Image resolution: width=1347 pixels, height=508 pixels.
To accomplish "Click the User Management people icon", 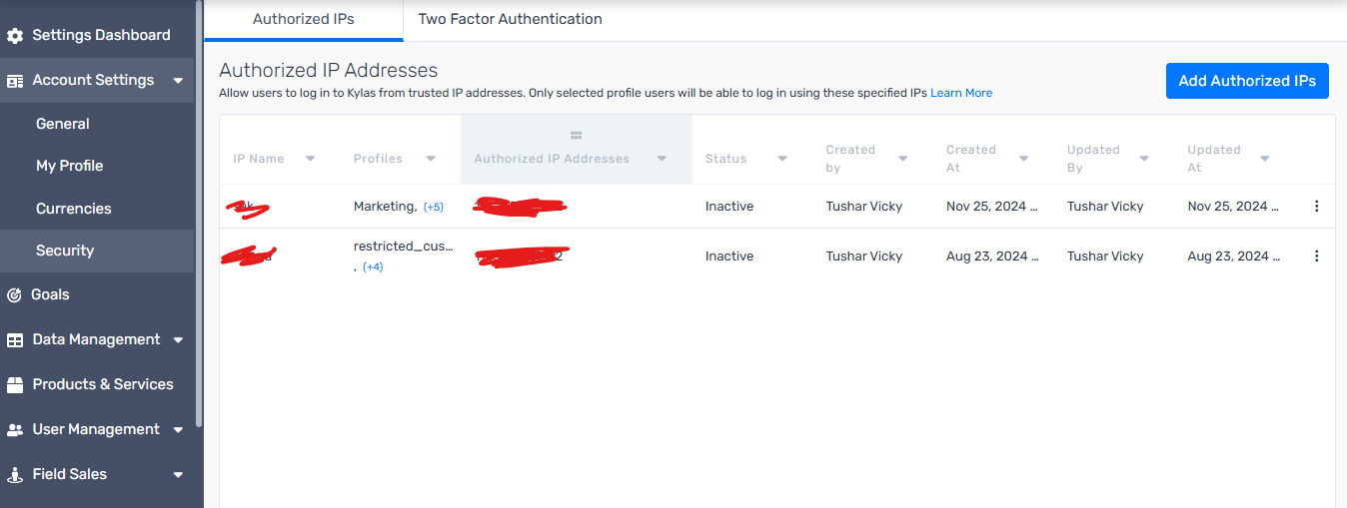I will pos(15,430).
